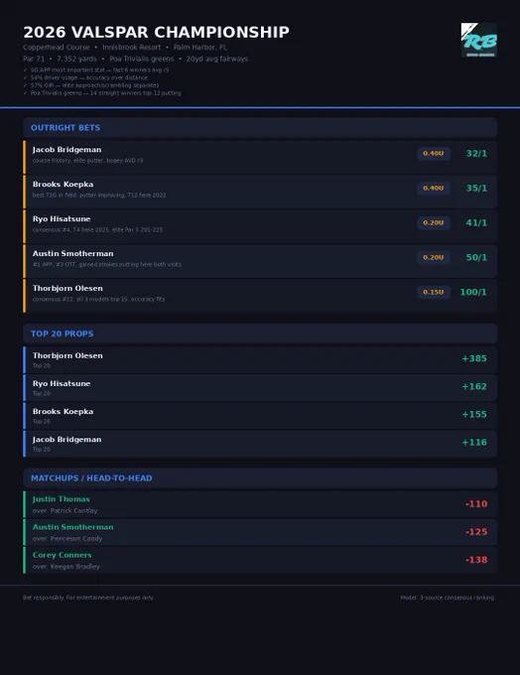This screenshot has width=520, height=675.
Task: Click the 50/1 odds
Action: 476,257
